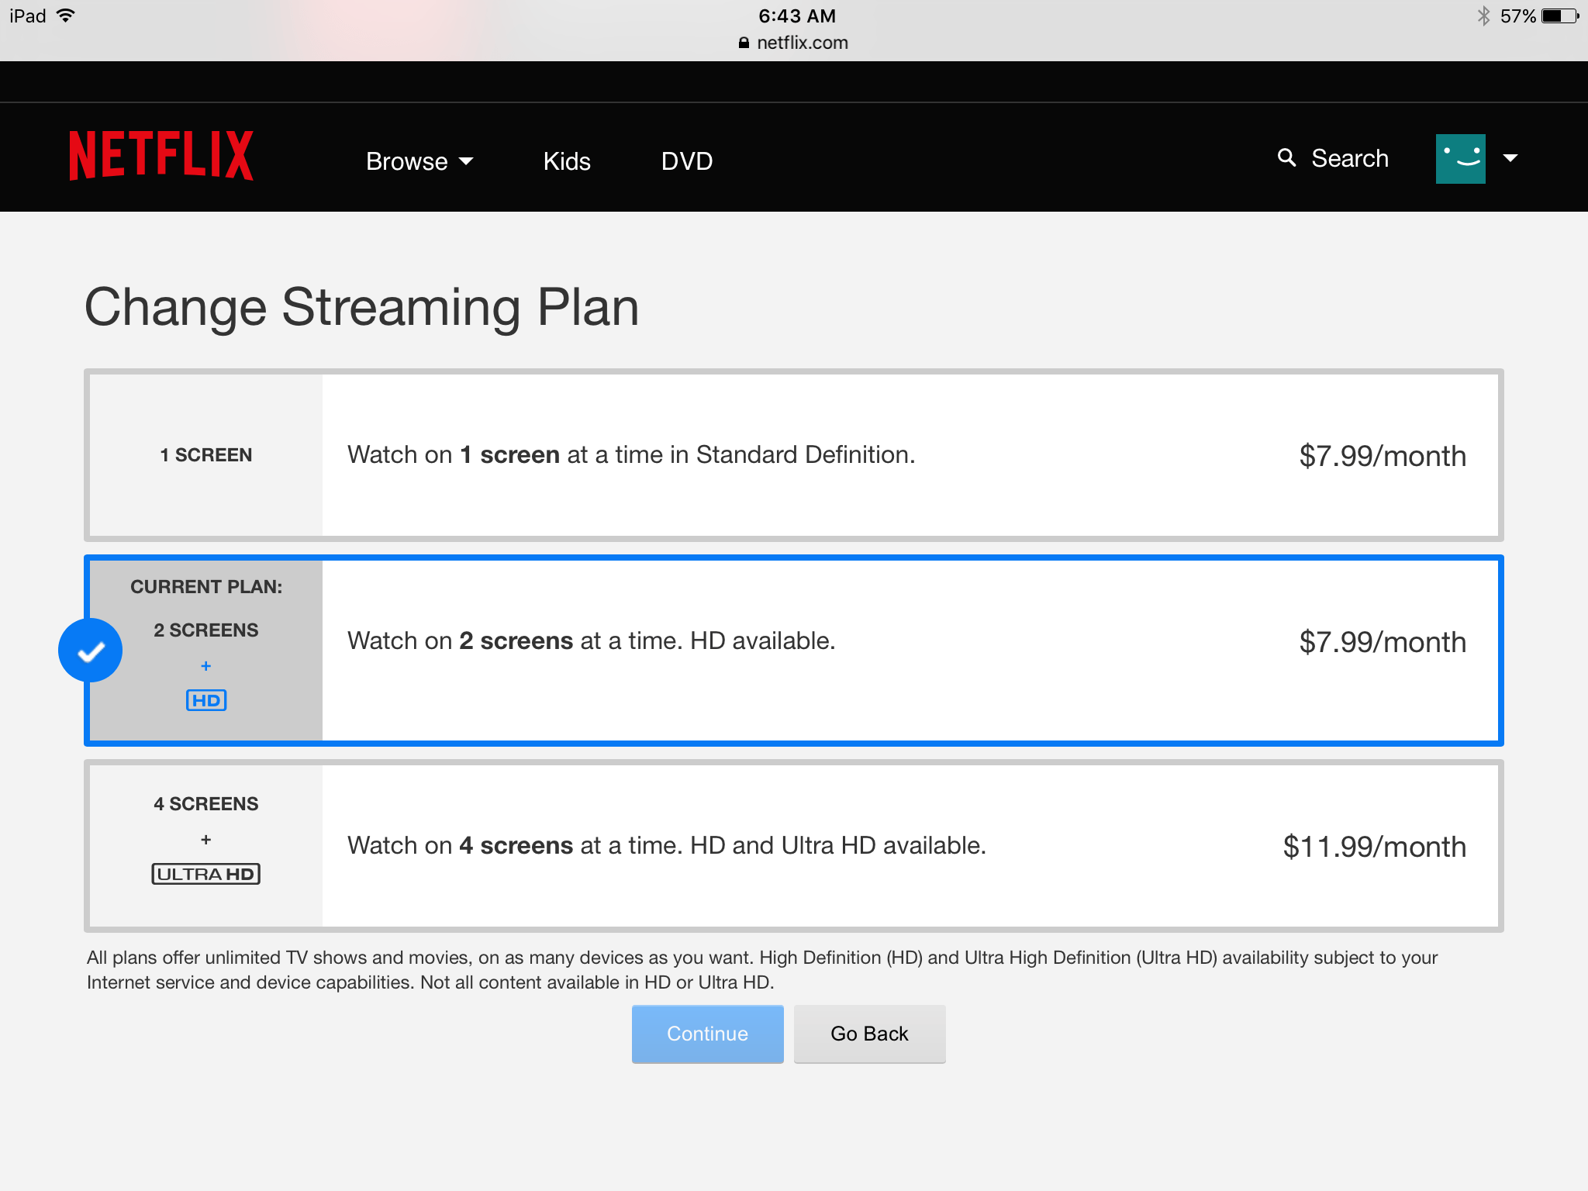Tap the battery indicator icon
Screen dimensions: 1588x1191
pos(1559,16)
